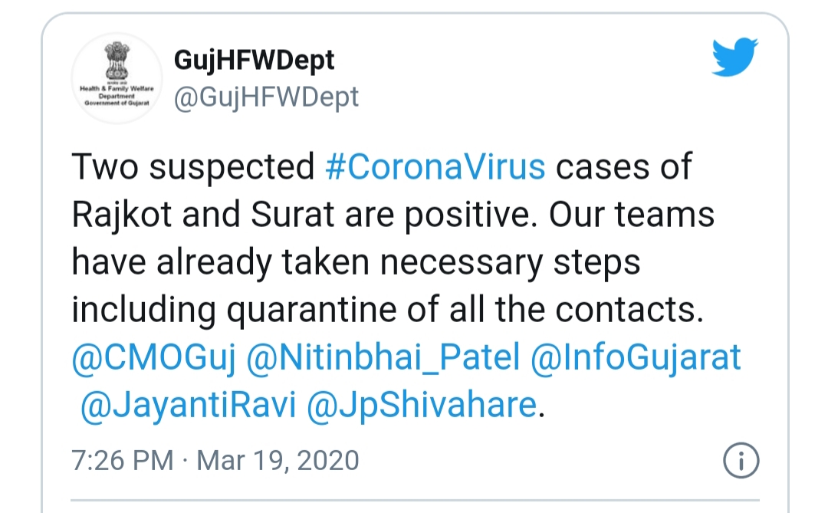Click Health & Family Welfare avatar caption

click(117, 89)
